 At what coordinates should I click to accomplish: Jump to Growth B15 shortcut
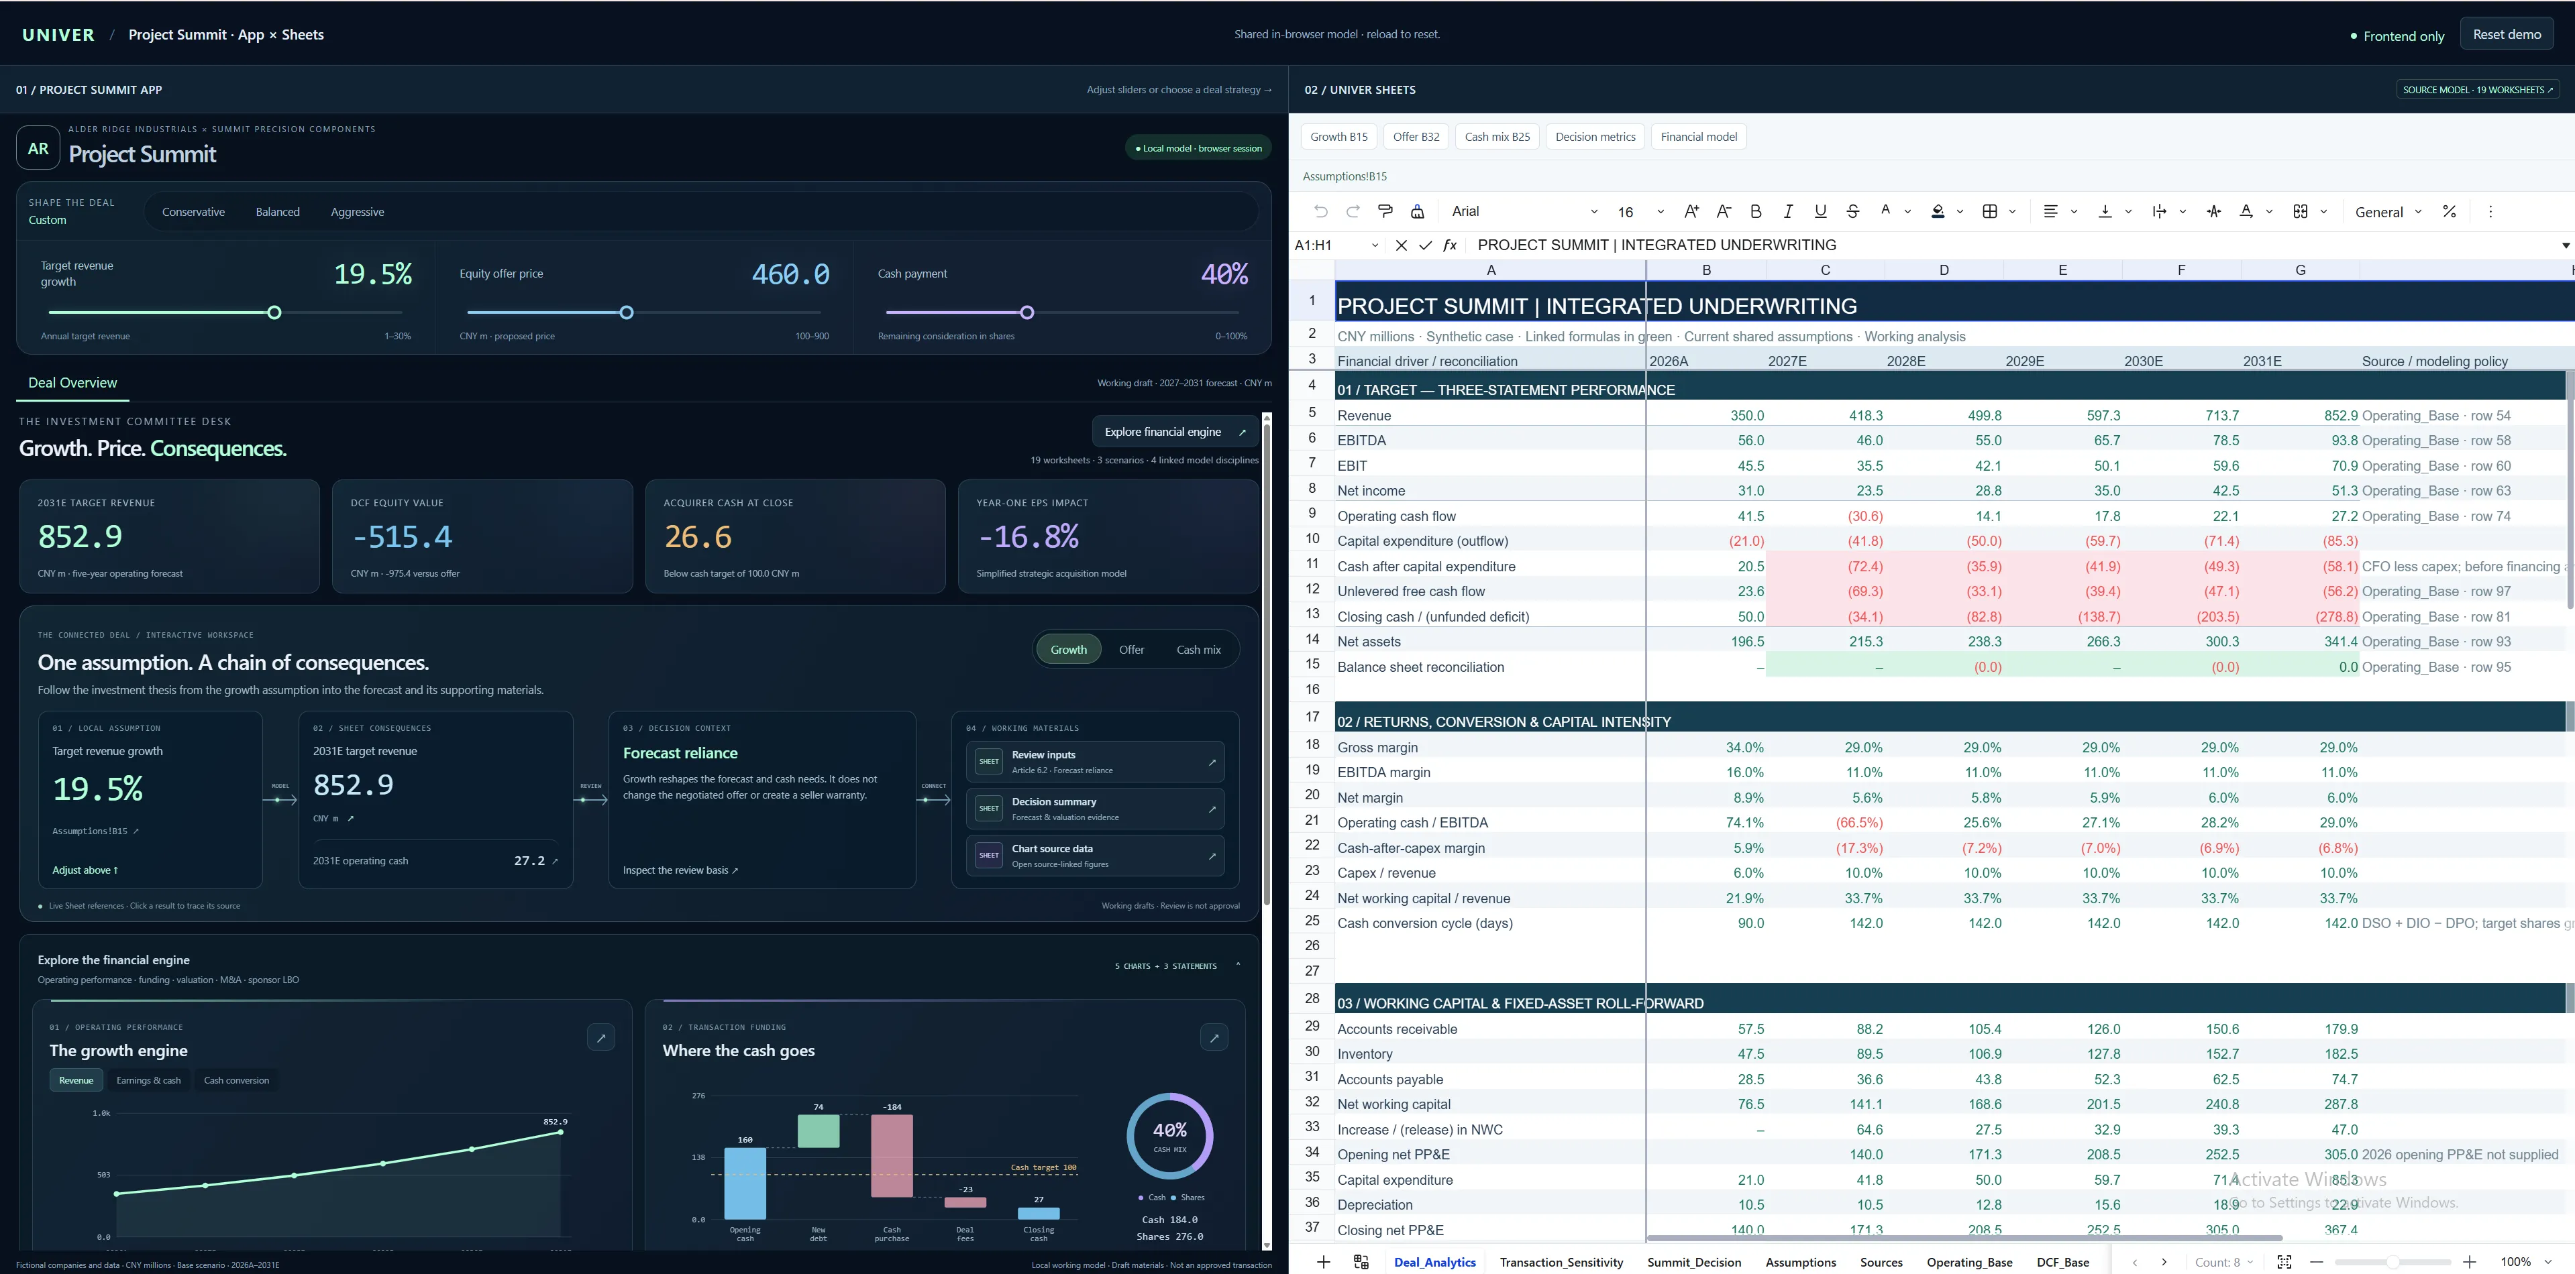[x=1338, y=137]
